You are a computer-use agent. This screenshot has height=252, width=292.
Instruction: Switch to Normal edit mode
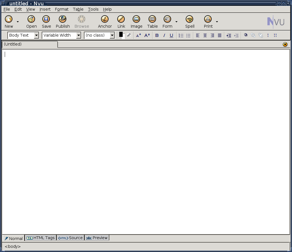pos(14,238)
